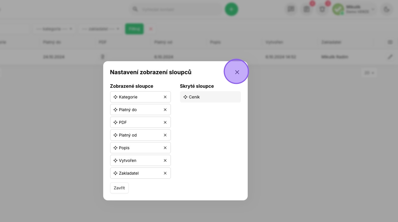Viewport: 398px width, 222px height.
Task: Sort table by Platný od header
Action: [163, 42]
